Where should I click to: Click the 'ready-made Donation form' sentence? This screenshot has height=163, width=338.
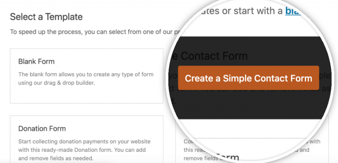click(84, 149)
